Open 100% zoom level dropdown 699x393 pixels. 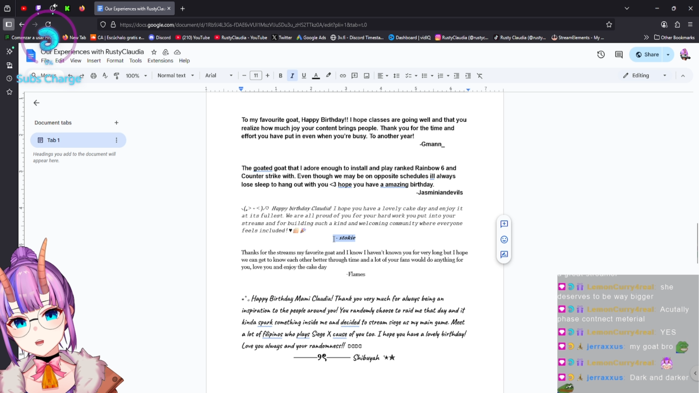coord(136,76)
